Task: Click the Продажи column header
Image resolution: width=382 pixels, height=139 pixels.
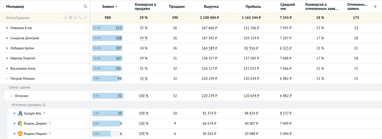Action: pos(177,7)
